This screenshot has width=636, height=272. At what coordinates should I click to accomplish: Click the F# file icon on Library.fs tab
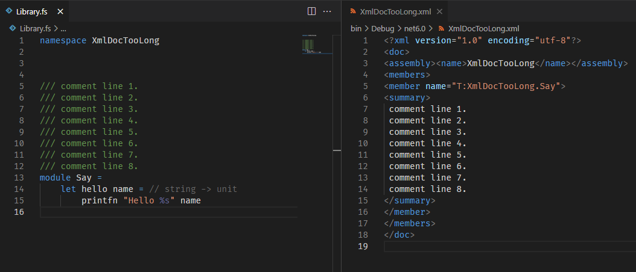pyautogui.click(x=9, y=11)
